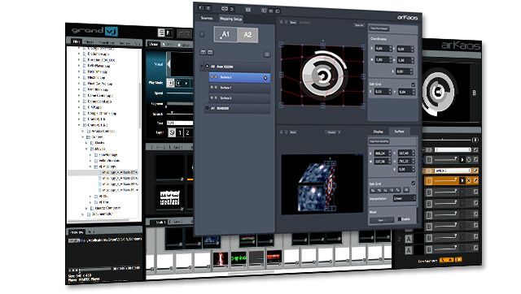Click the circular logo preview with red grid
Screen dimensions: 521x294
click(322, 76)
